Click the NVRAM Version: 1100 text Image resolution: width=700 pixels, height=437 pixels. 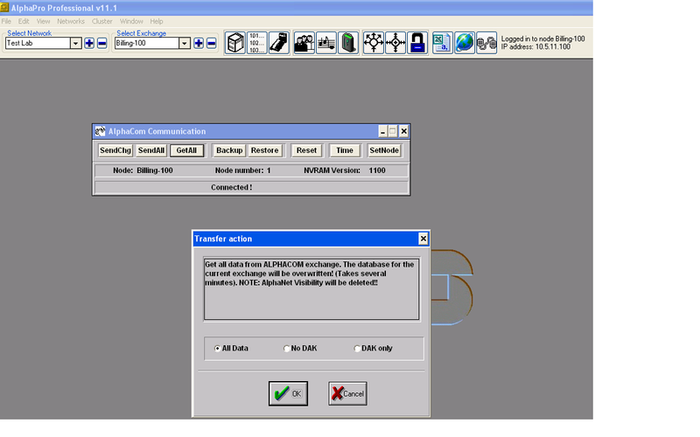(x=345, y=170)
